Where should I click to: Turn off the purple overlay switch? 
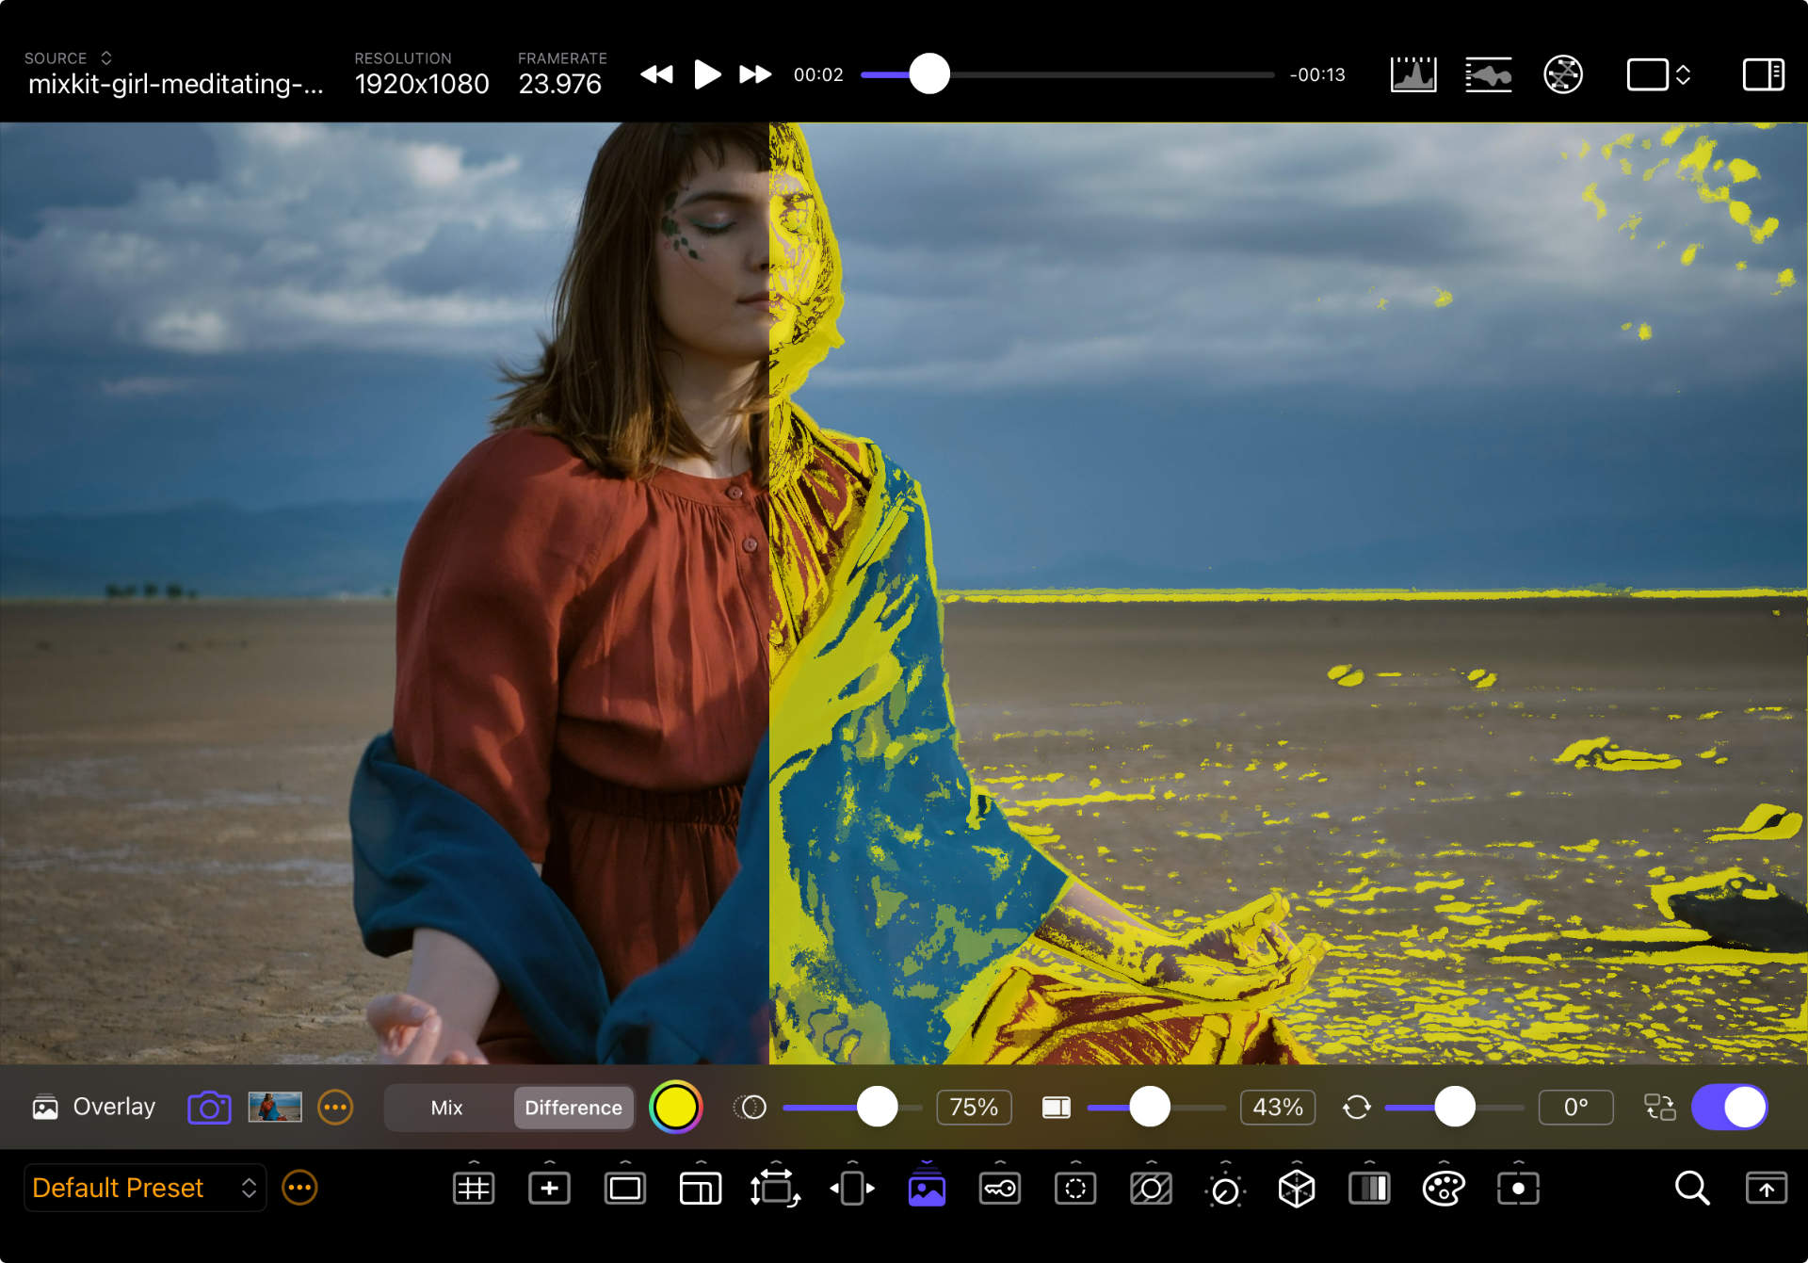[1729, 1108]
